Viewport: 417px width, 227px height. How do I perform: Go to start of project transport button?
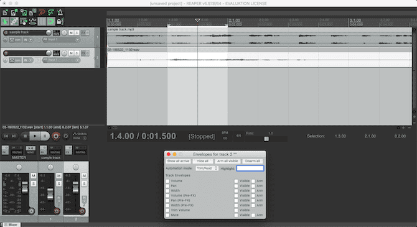click(x=6, y=136)
